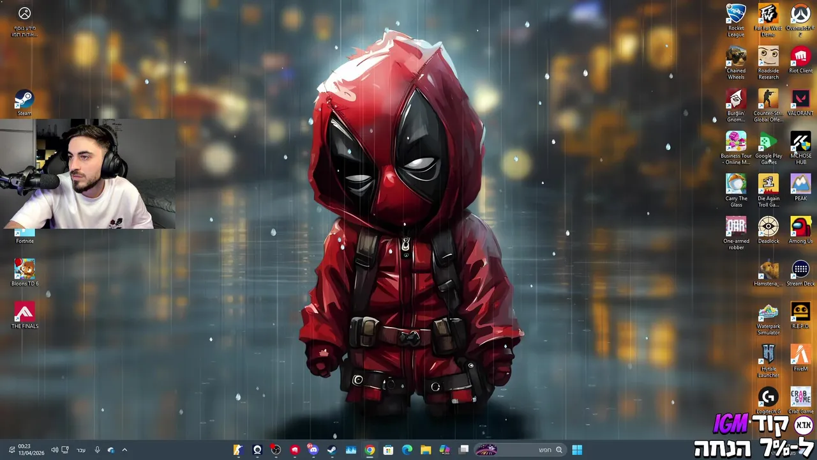817x460 pixels.
Task: Open Counter-Strike icon on the taskbar
Action: [237, 450]
